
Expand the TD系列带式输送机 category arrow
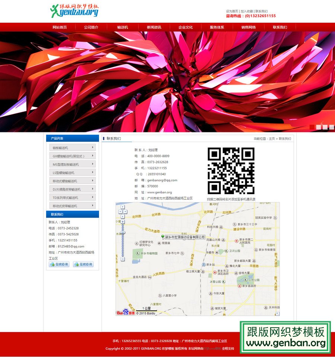point(93,197)
